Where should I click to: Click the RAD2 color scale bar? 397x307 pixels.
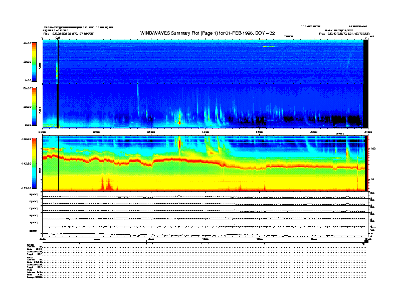click(x=34, y=62)
